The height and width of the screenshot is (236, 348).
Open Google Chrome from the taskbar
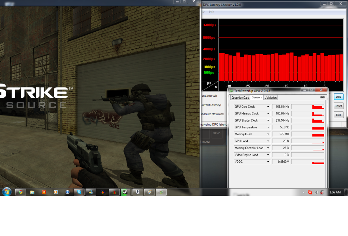coord(21,192)
